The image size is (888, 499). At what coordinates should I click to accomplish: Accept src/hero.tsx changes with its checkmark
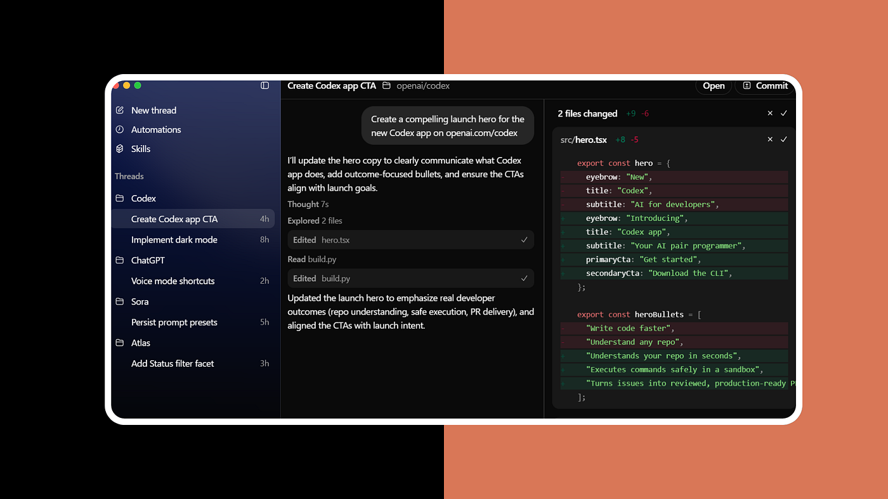click(x=784, y=139)
